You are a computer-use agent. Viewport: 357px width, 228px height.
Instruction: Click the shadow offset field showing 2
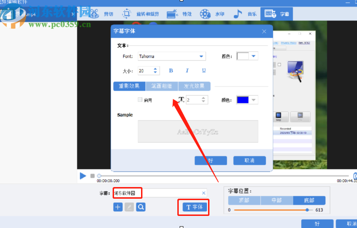coord(193,100)
